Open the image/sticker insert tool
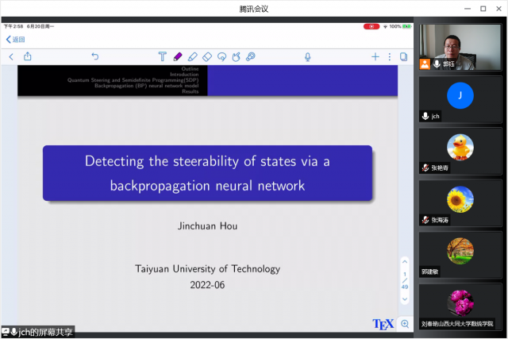Screen dimensions: 508x339 [250, 56]
